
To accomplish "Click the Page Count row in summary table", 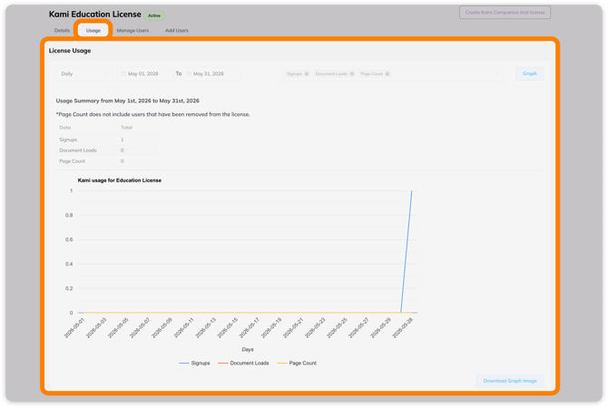I will 107,161.
